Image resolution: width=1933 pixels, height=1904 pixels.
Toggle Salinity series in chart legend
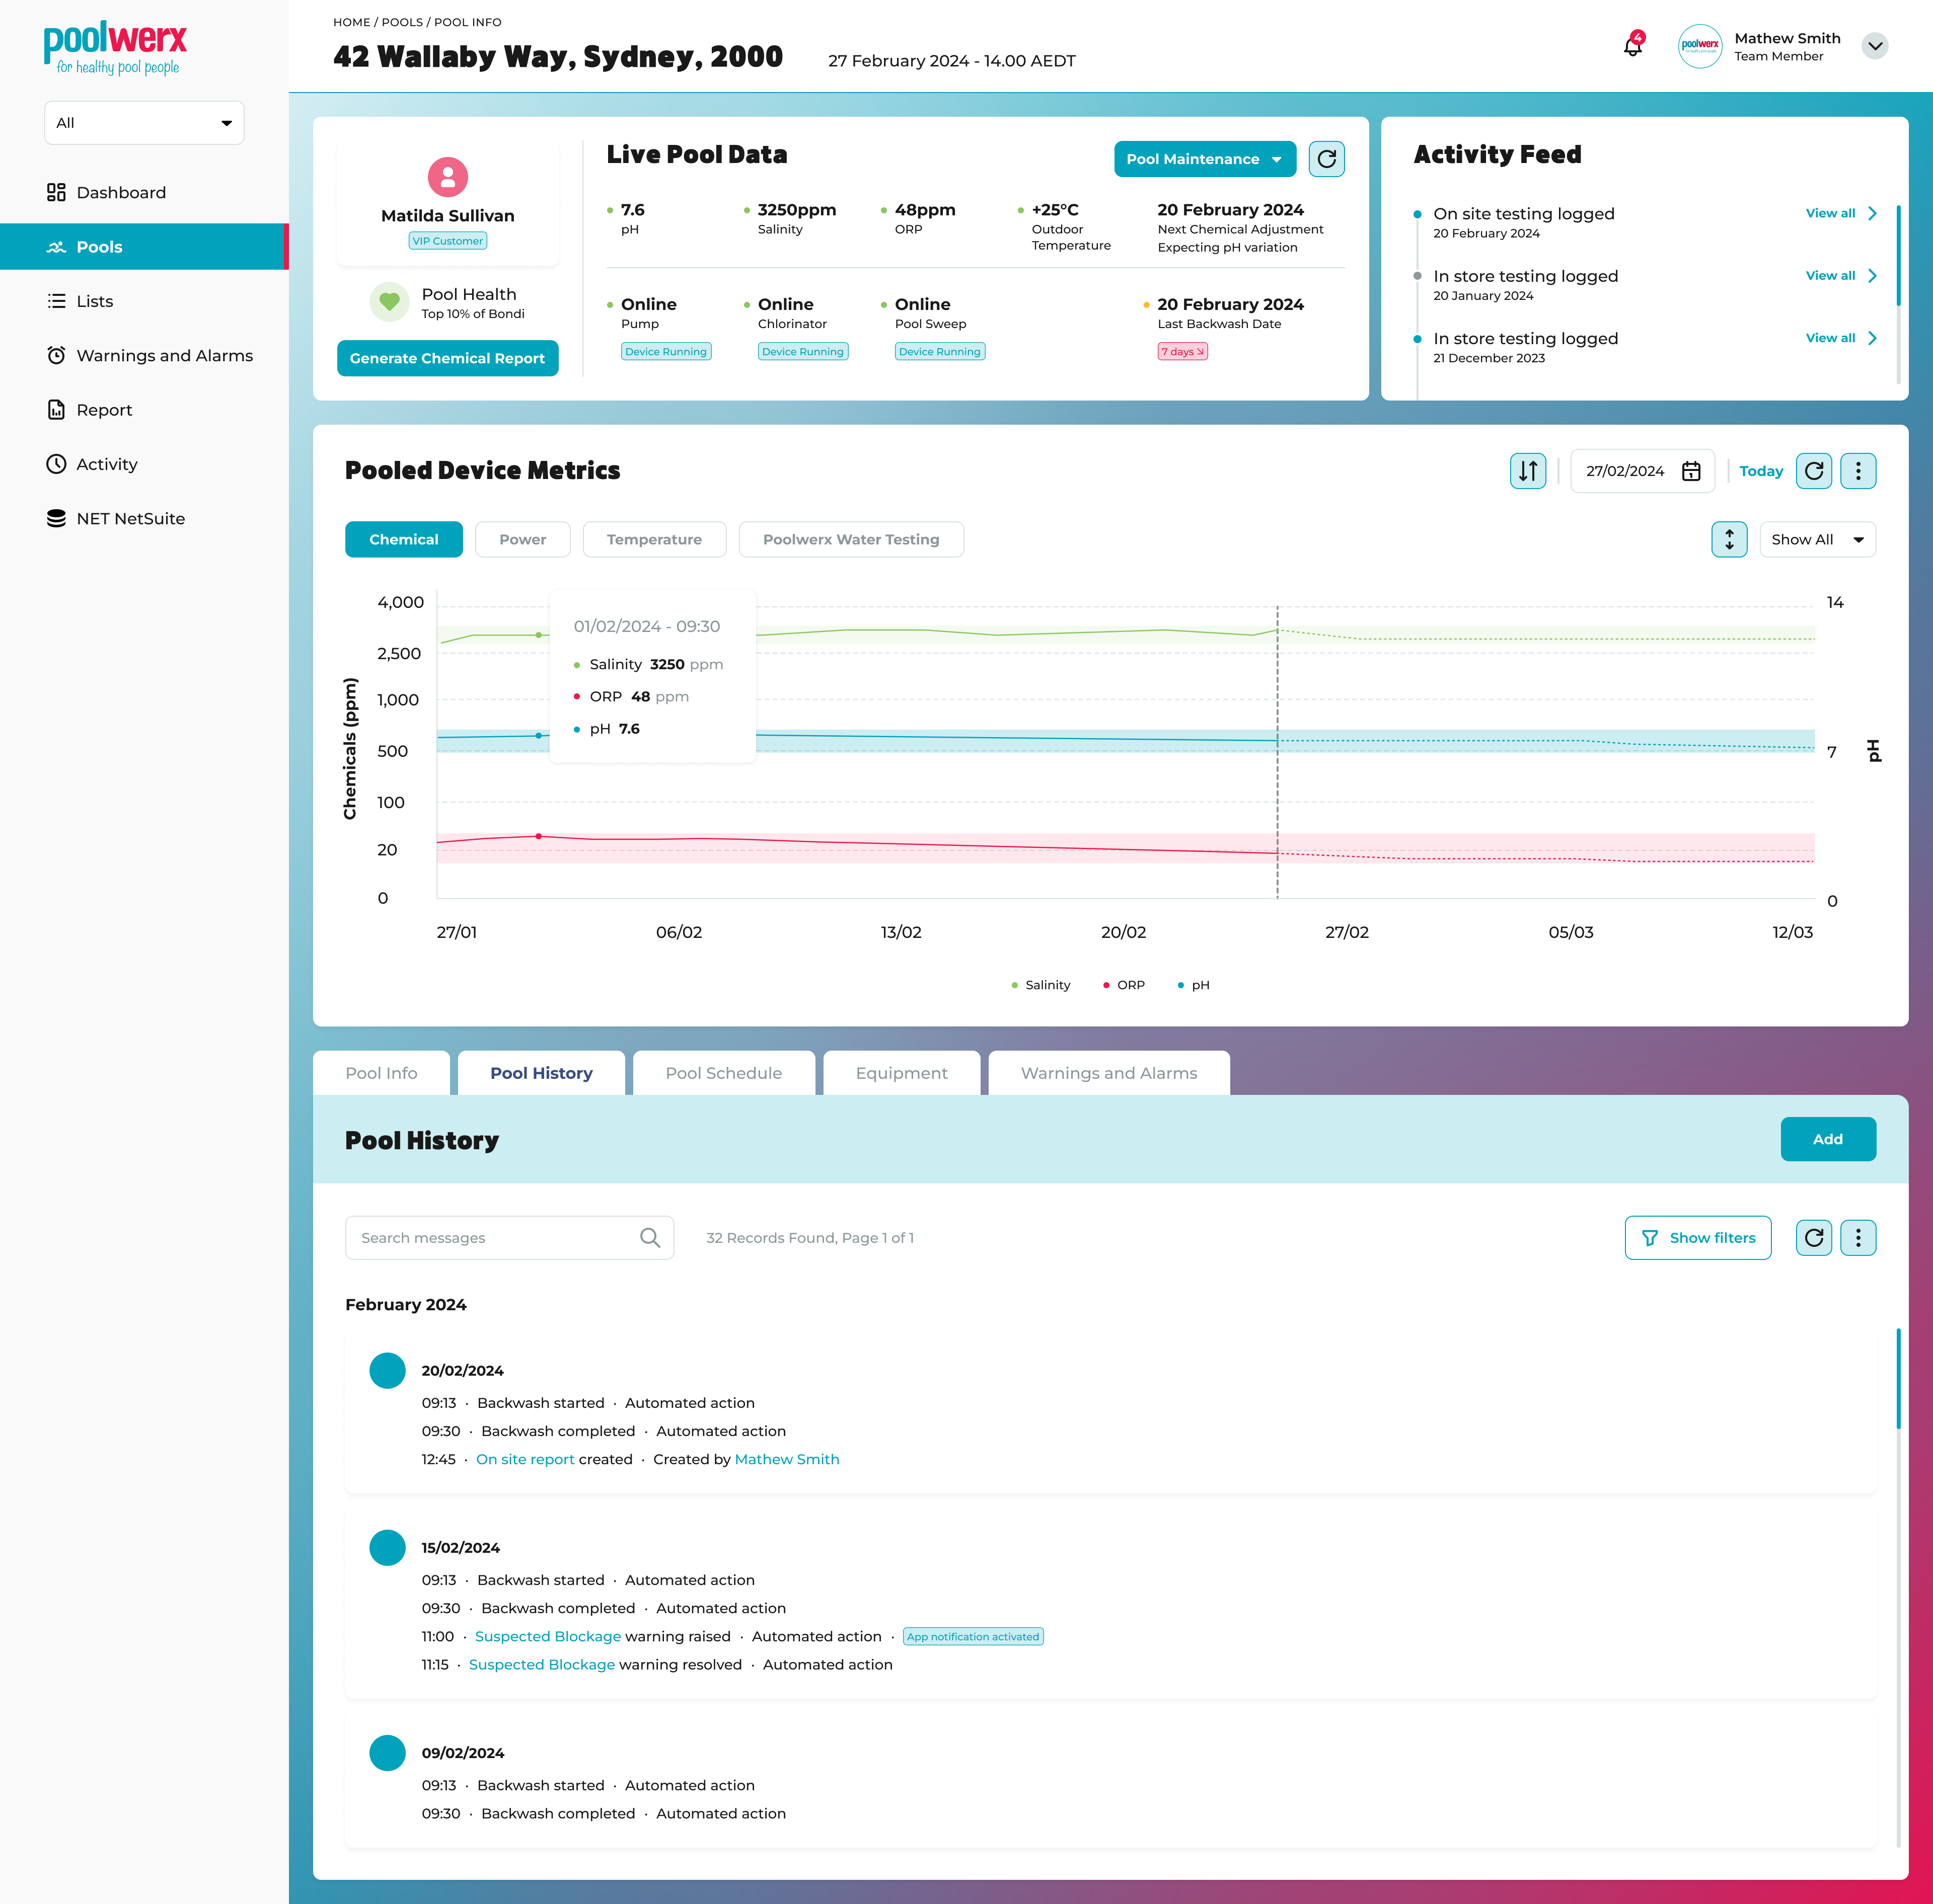point(1040,985)
